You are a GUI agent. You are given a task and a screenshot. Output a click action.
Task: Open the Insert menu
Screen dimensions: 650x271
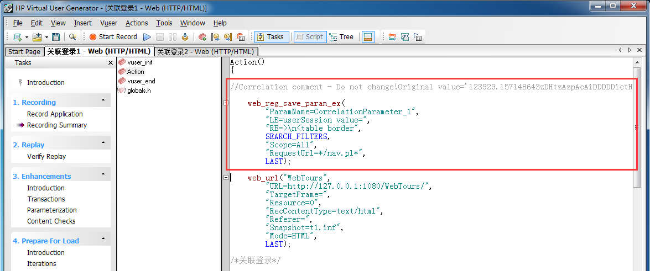click(x=83, y=23)
